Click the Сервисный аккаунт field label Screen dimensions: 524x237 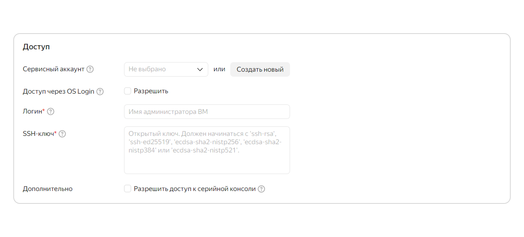(54, 69)
